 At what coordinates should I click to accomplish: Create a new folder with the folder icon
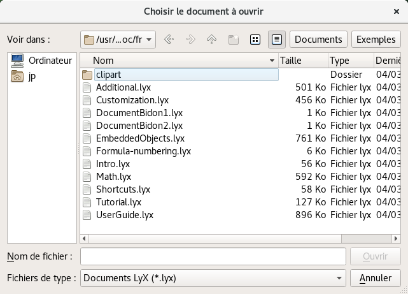coord(234,40)
